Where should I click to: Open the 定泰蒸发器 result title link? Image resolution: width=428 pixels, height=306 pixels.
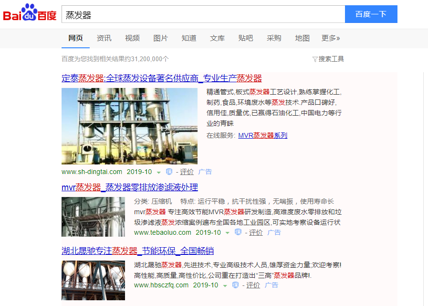click(161, 78)
